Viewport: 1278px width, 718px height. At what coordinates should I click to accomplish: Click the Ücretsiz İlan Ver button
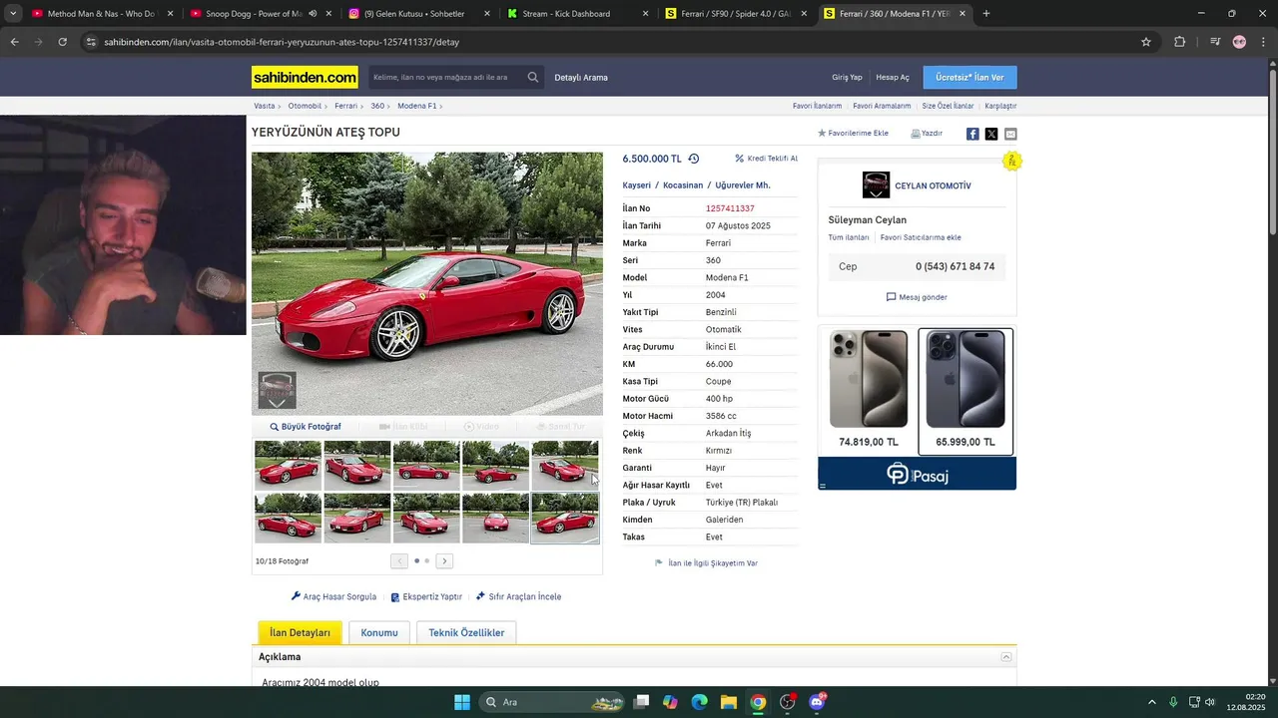click(x=969, y=77)
